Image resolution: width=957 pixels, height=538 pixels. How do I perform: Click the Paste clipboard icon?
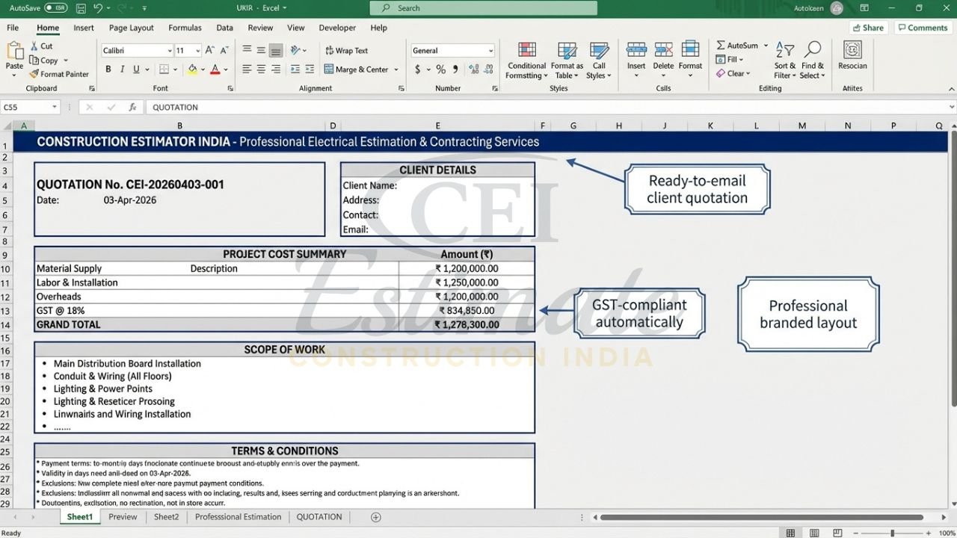(x=14, y=51)
